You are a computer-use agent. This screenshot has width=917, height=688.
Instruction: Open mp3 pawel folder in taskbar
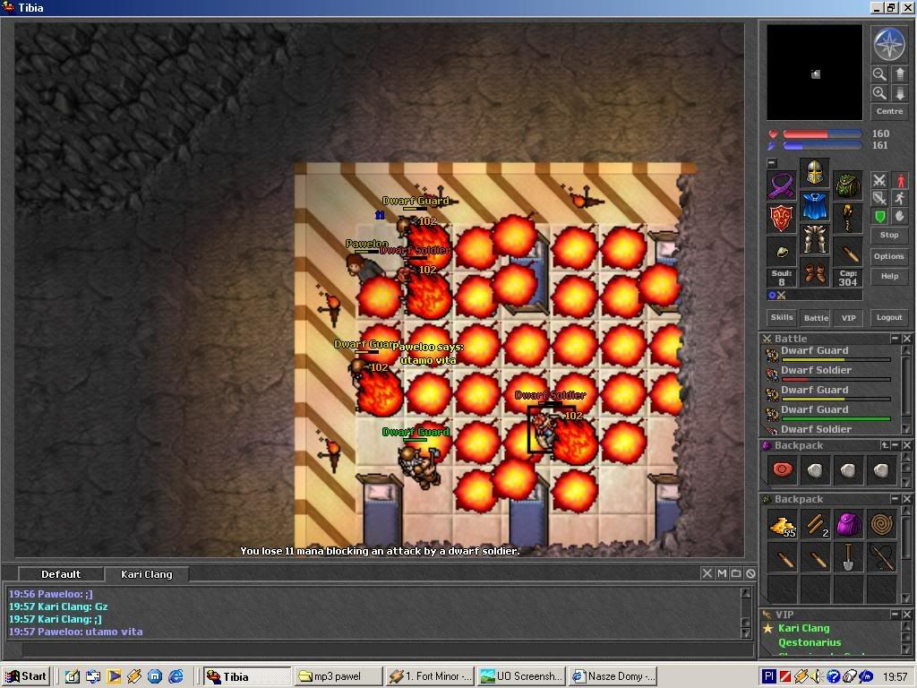click(x=338, y=676)
